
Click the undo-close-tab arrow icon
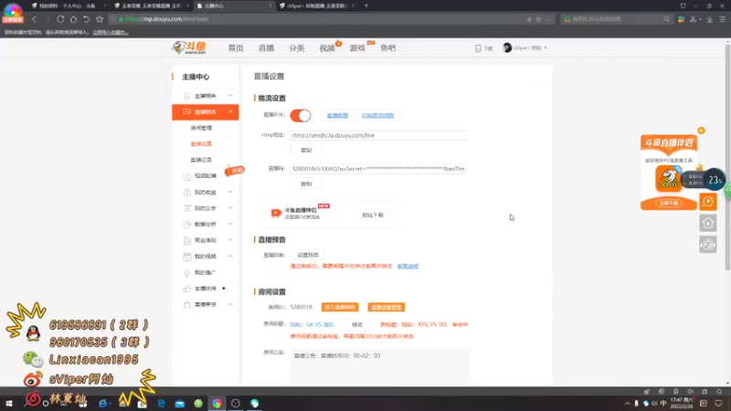[x=86, y=19]
